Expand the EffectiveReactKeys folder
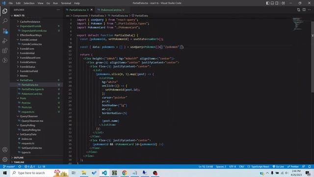314x177 pixels. click(x=30, y=35)
